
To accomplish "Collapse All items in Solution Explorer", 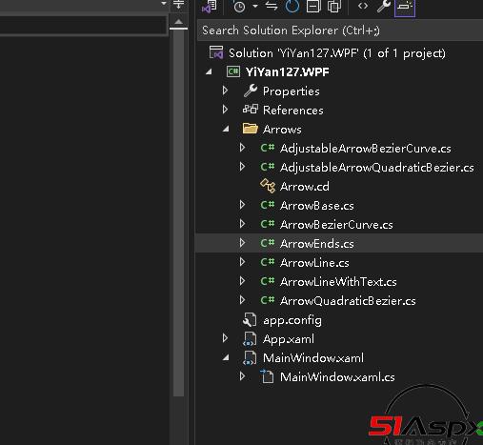I will (x=313, y=6).
